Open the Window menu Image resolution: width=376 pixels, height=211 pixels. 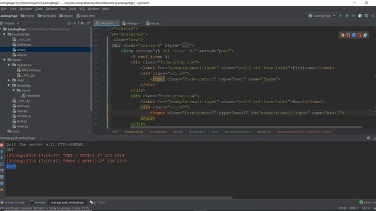[93, 9]
